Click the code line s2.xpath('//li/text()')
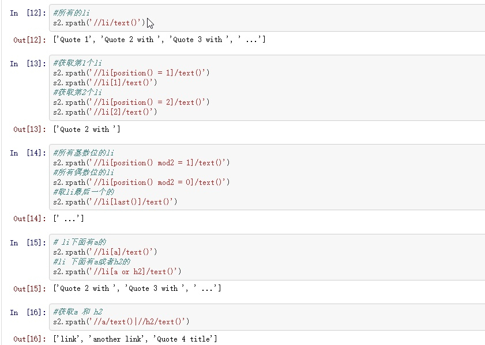Viewport: 485px width, 345px height. (x=99, y=23)
